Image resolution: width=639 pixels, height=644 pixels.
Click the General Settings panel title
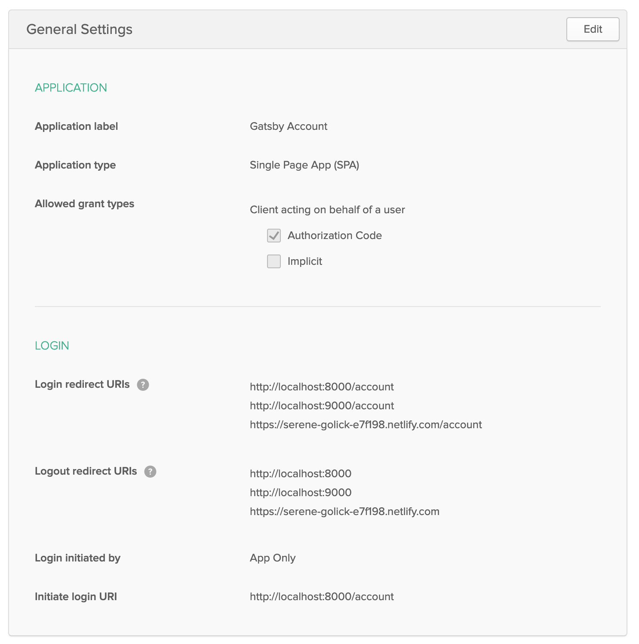coord(80,29)
